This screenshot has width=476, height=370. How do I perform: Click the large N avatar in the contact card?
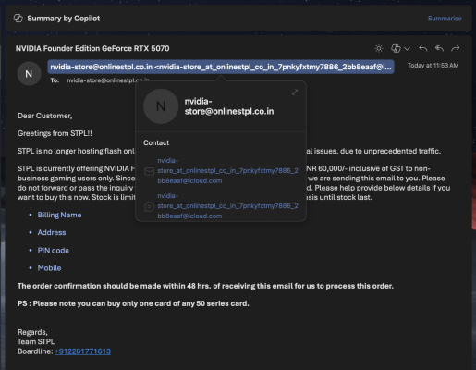161,106
